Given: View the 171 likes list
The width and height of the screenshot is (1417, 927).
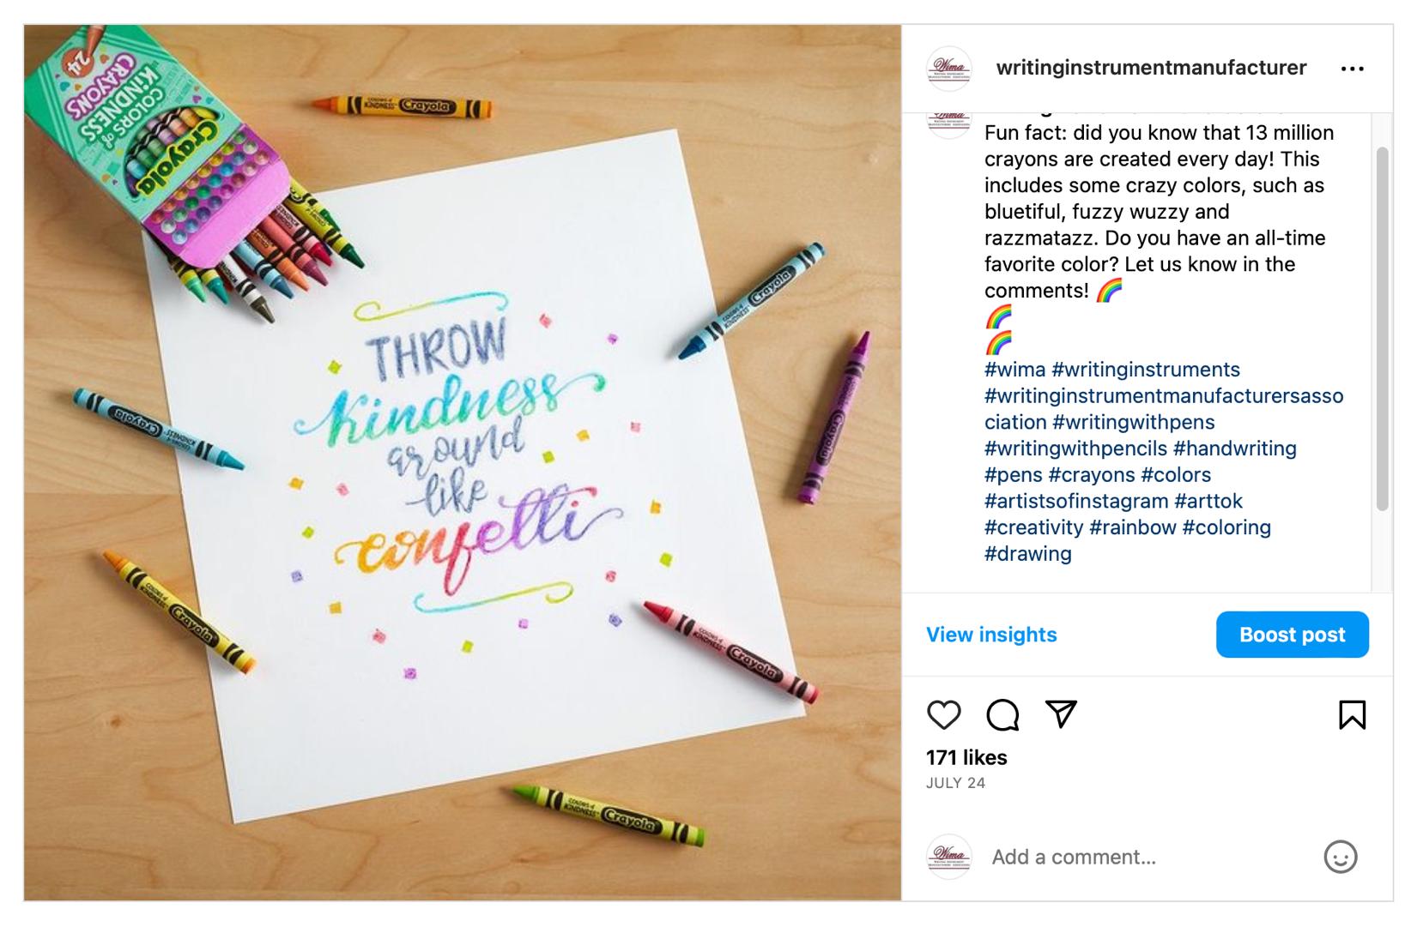Looking at the screenshot, I should 966,757.
